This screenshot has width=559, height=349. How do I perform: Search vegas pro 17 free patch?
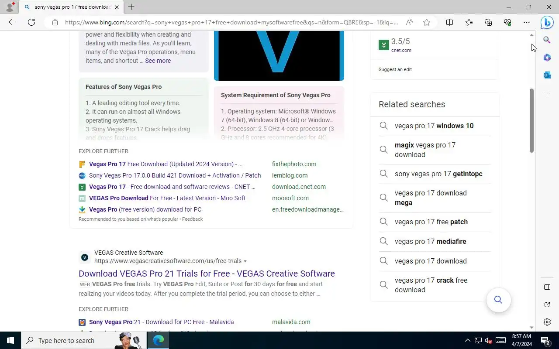[x=434, y=222]
